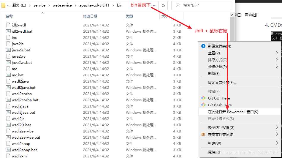This screenshot has width=282, height=158.
Task: Expand the 分组依据(P) submenu arrow
Action: coord(277,67)
